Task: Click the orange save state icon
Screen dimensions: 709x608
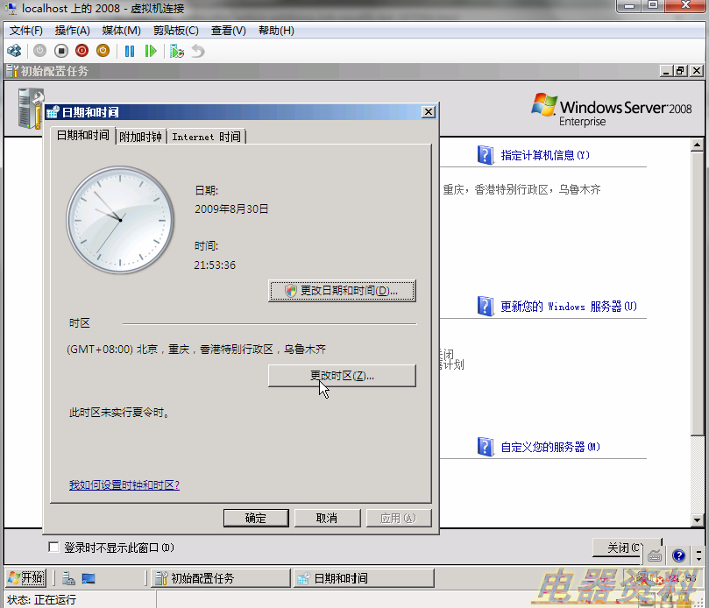Action: [x=103, y=51]
